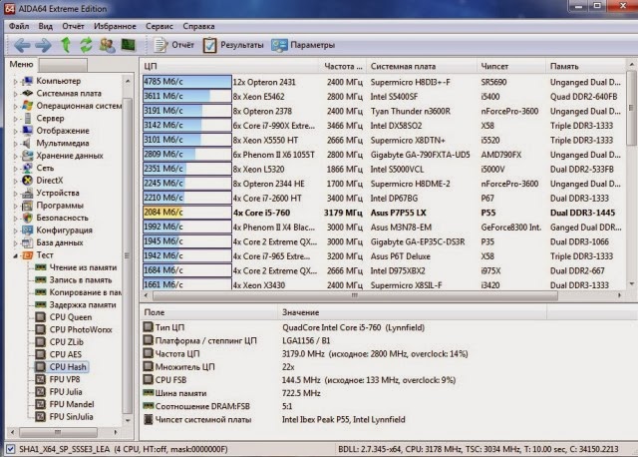Screen dimensions: 638x457
Task: Select the CPU Queen benchmark
Action: (x=71, y=317)
